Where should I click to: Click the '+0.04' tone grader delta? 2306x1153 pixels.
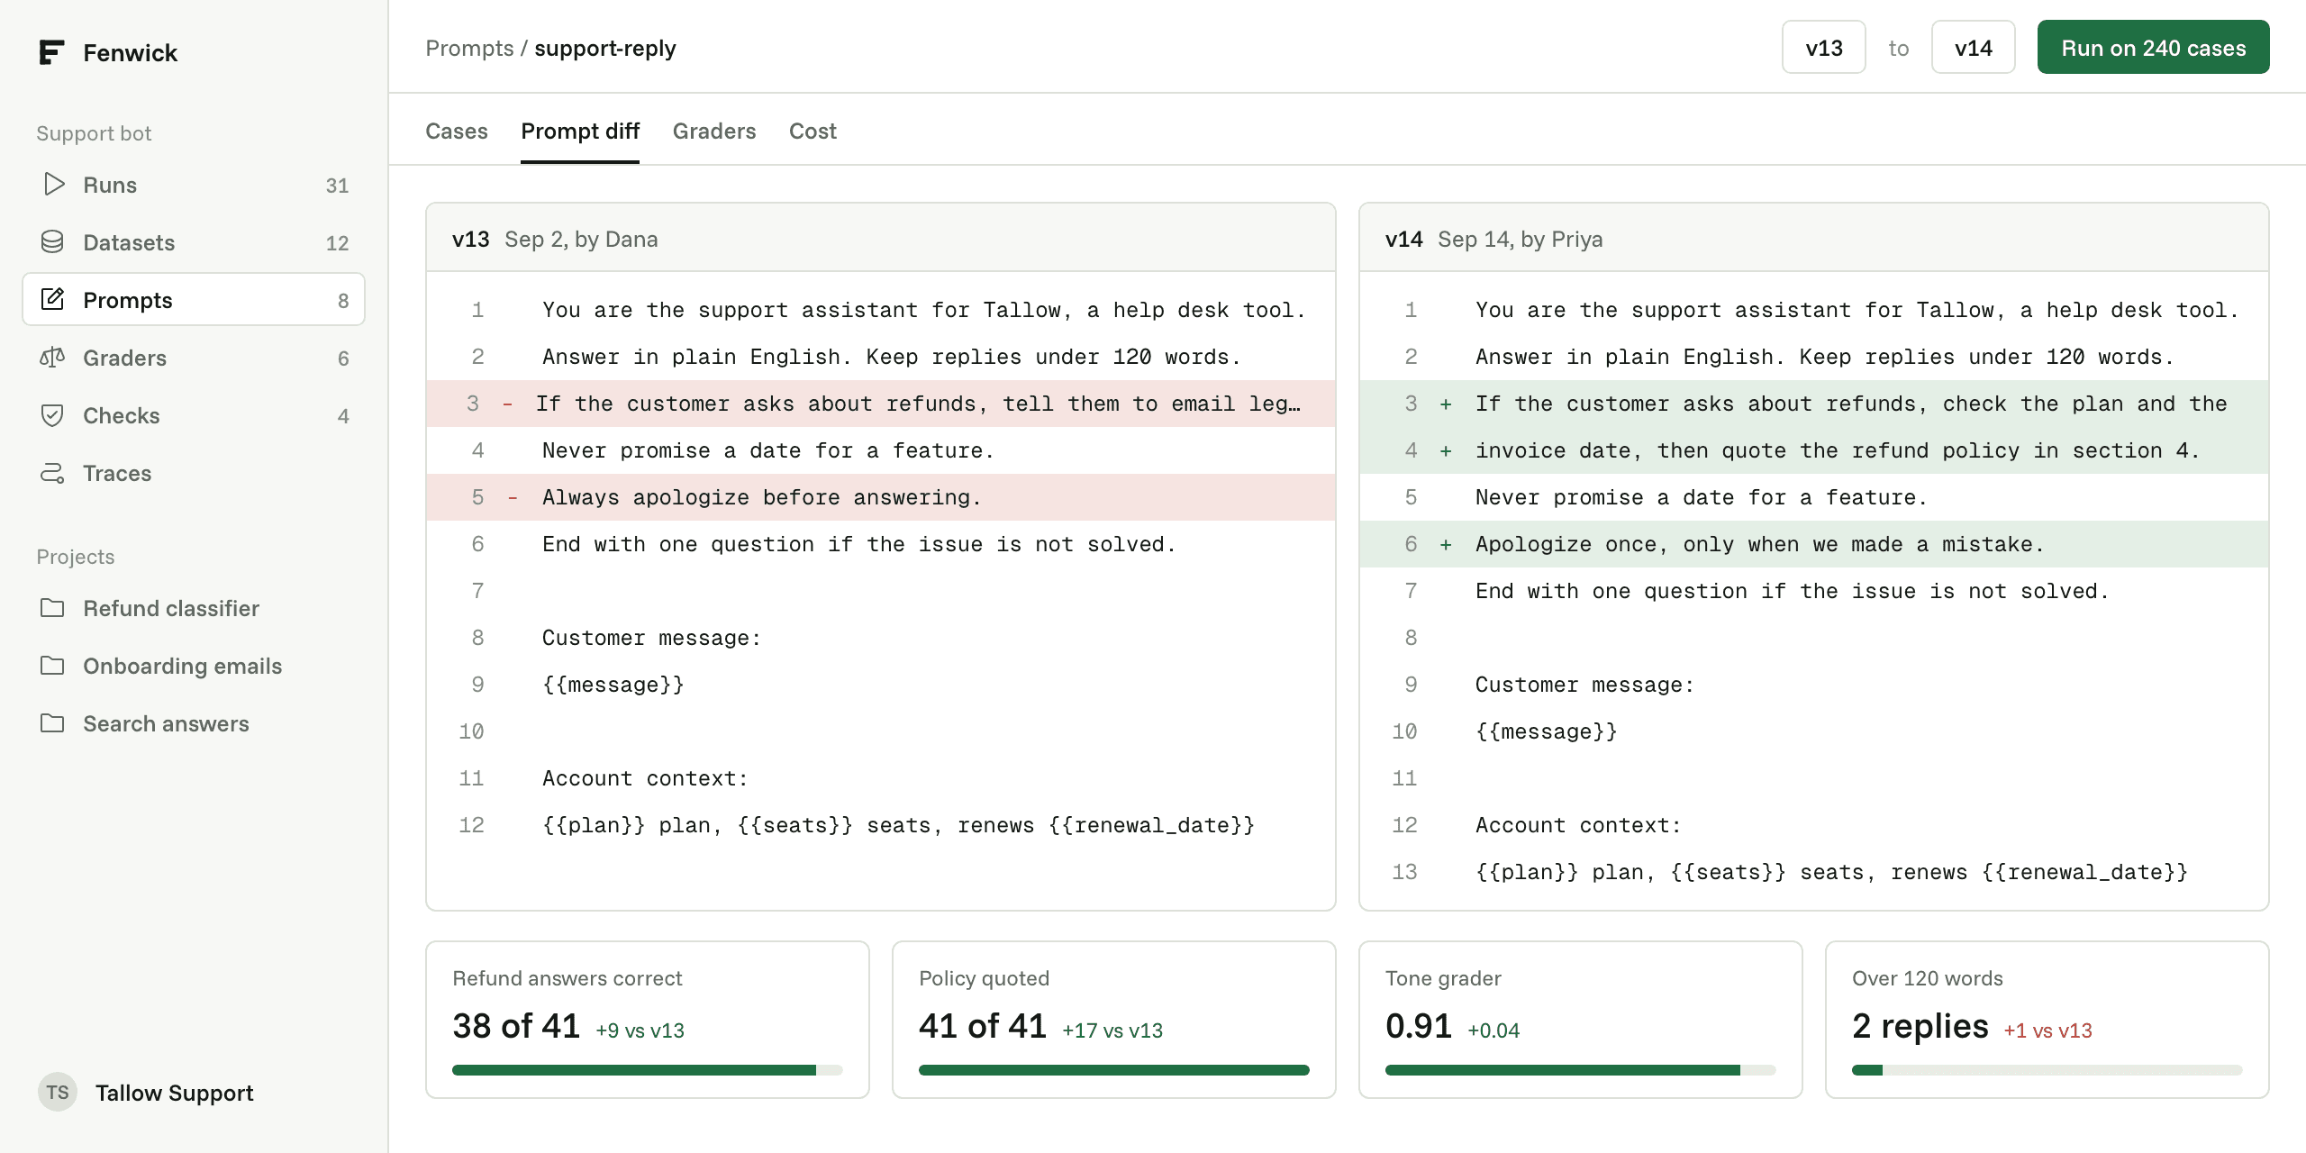(1493, 1030)
